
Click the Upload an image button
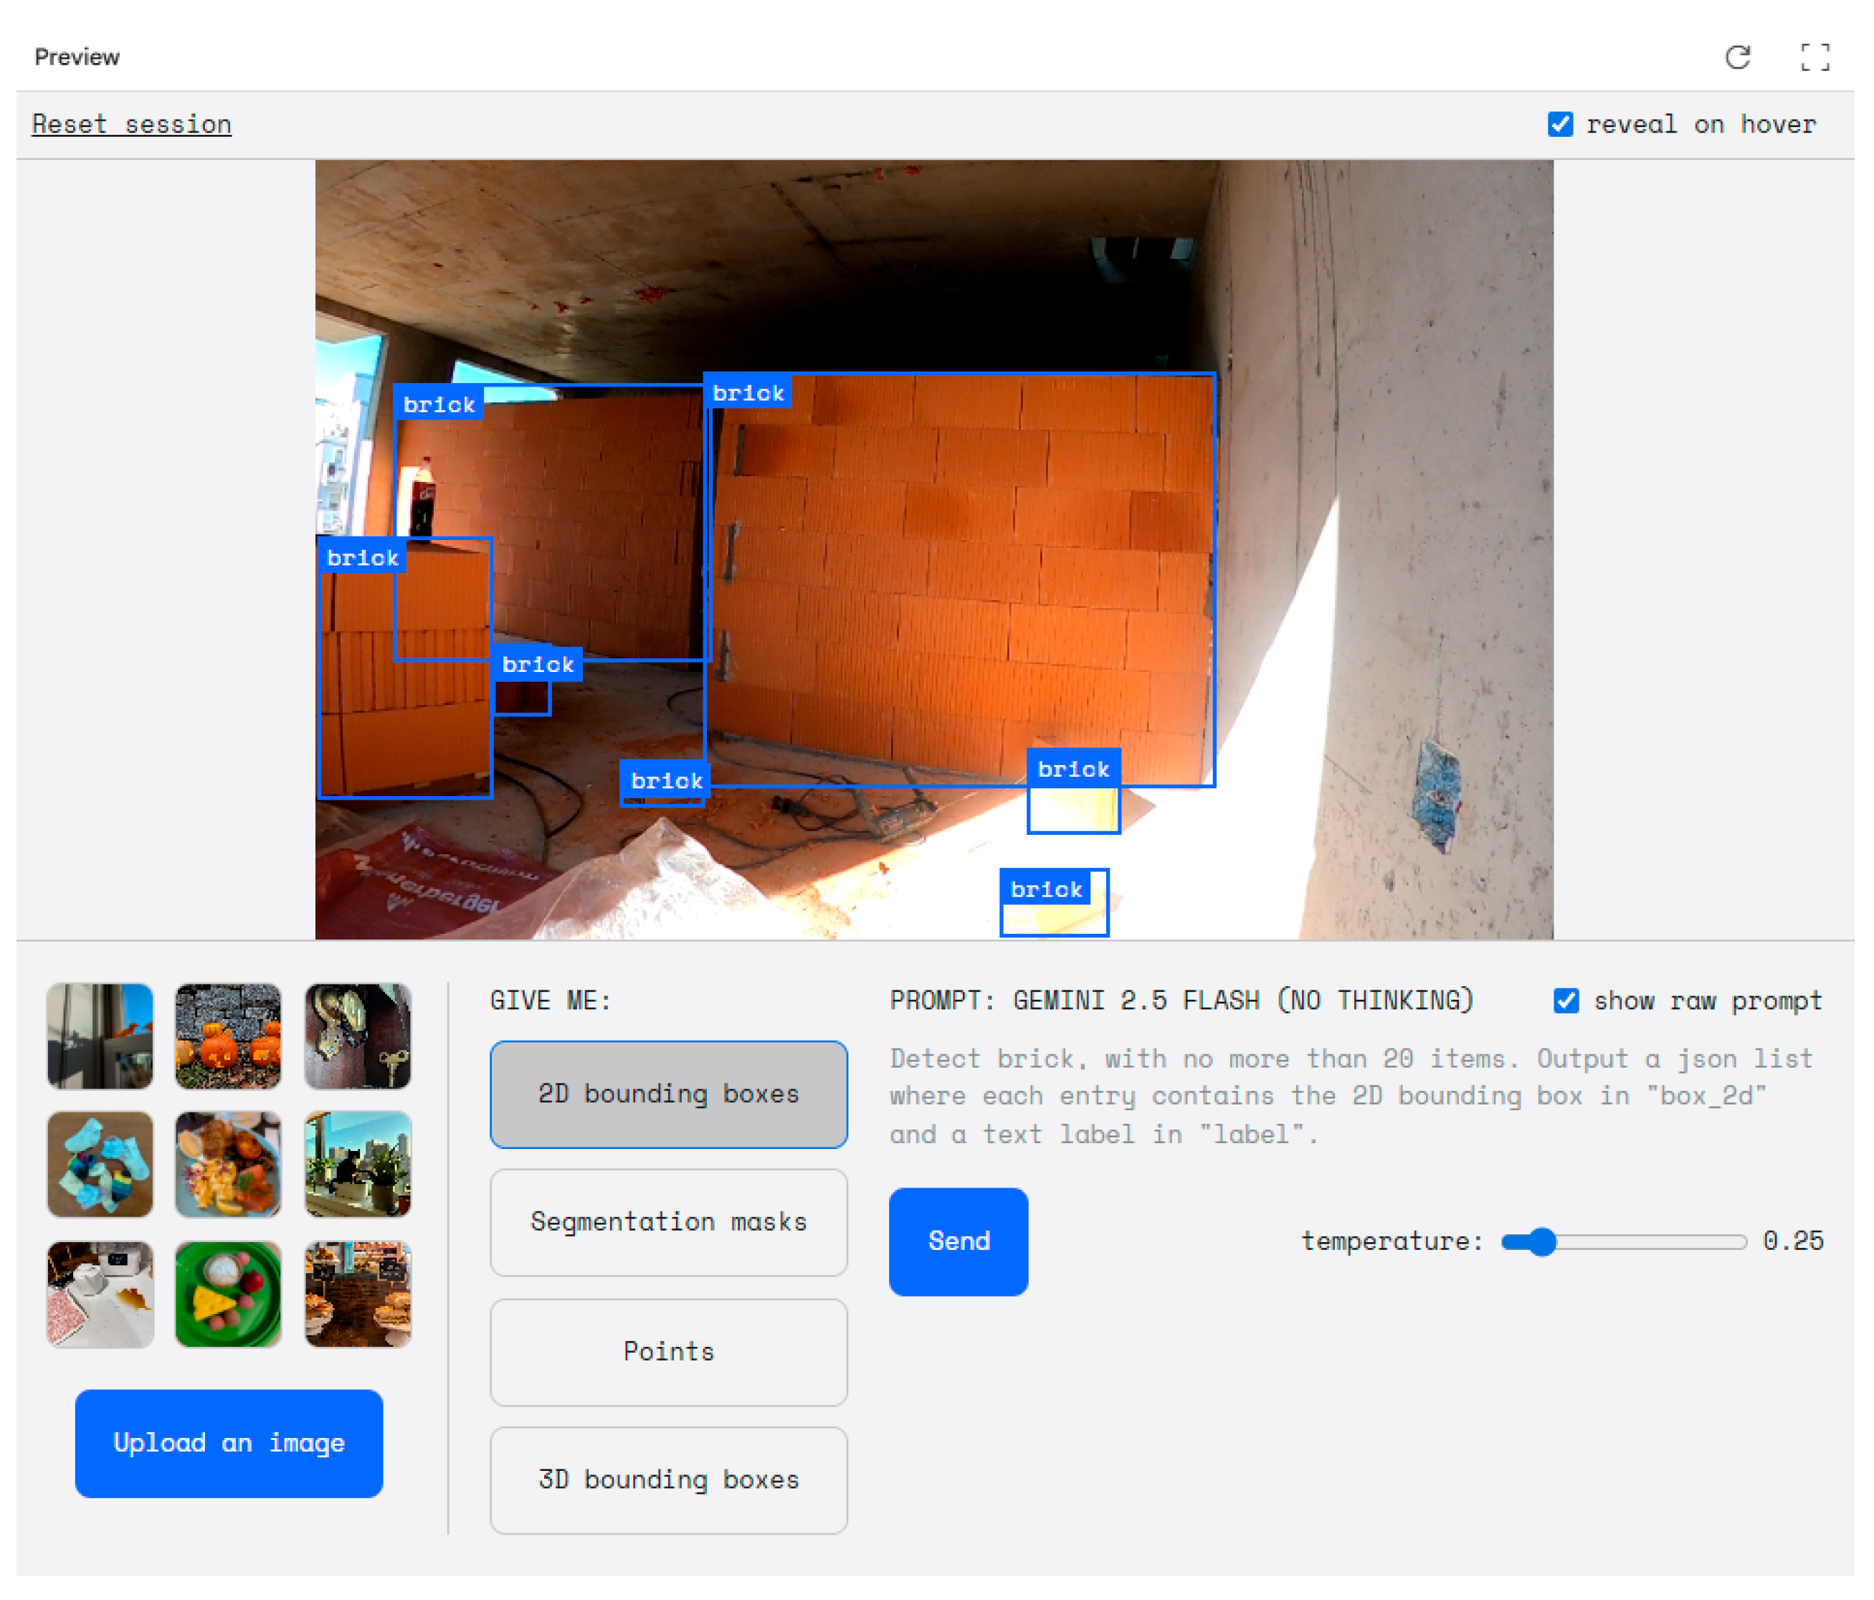tap(229, 1442)
